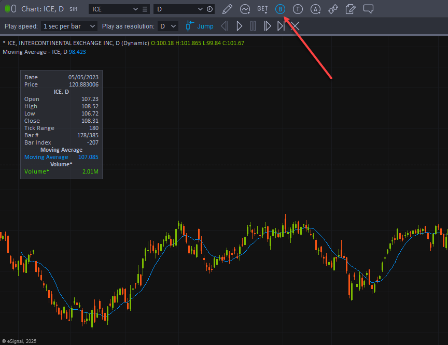The image size is (448, 345).
Task: Click the circled T toolbar icon
Action: click(298, 9)
